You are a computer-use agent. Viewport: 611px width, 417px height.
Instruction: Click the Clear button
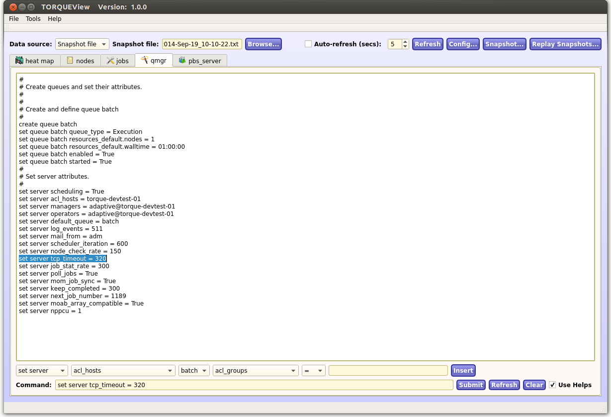[534, 385]
